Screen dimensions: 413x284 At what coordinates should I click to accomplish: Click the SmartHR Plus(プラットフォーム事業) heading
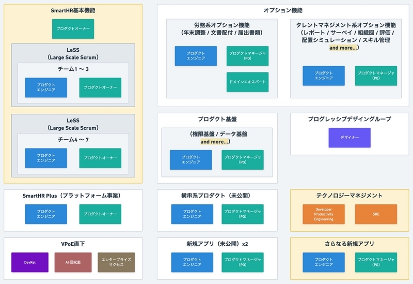pyautogui.click(x=72, y=196)
